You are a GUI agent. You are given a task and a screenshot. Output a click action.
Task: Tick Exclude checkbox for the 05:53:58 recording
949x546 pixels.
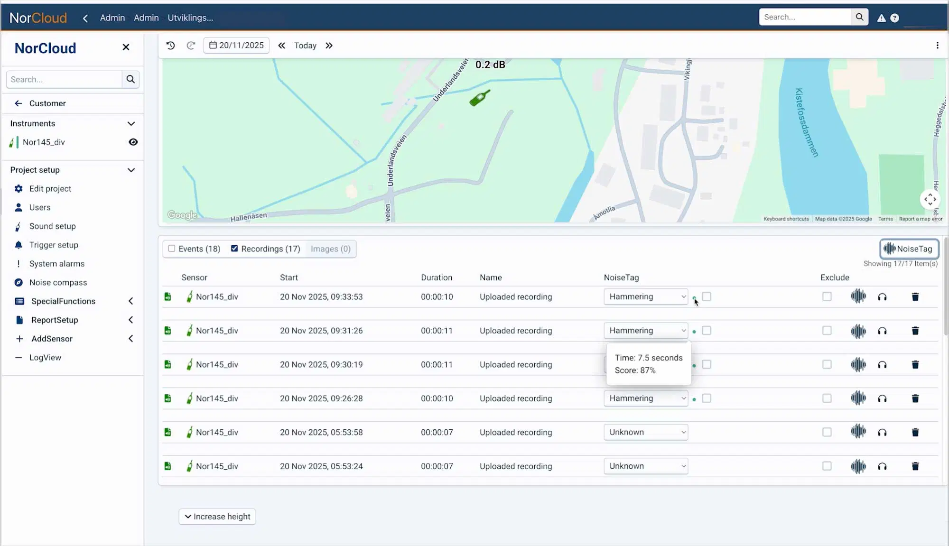(x=827, y=432)
